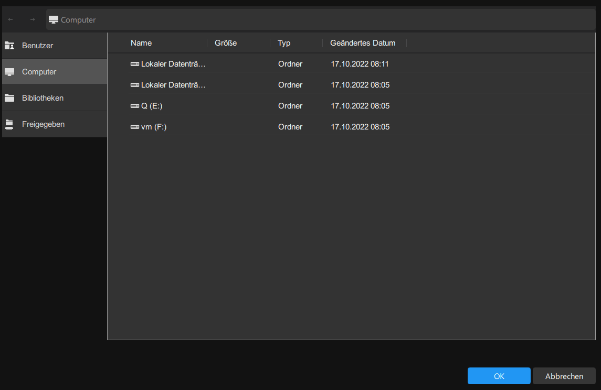The height and width of the screenshot is (390, 601).
Task: Sort by the Typ column header
Action: [x=284, y=43]
